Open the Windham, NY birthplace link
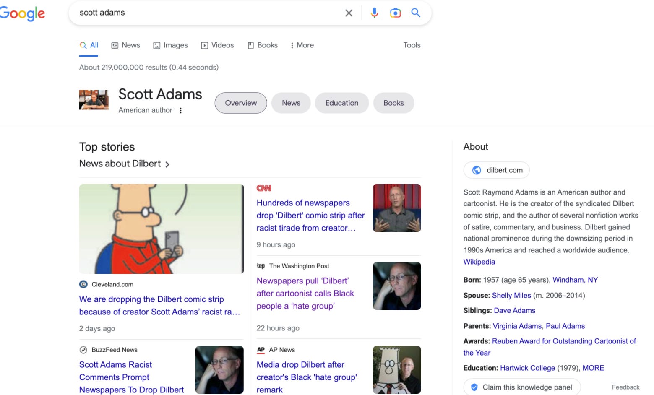654x395 pixels. 575,280
